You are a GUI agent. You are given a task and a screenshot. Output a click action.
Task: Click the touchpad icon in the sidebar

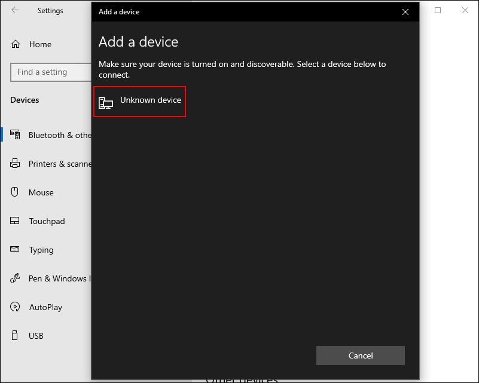click(x=16, y=221)
